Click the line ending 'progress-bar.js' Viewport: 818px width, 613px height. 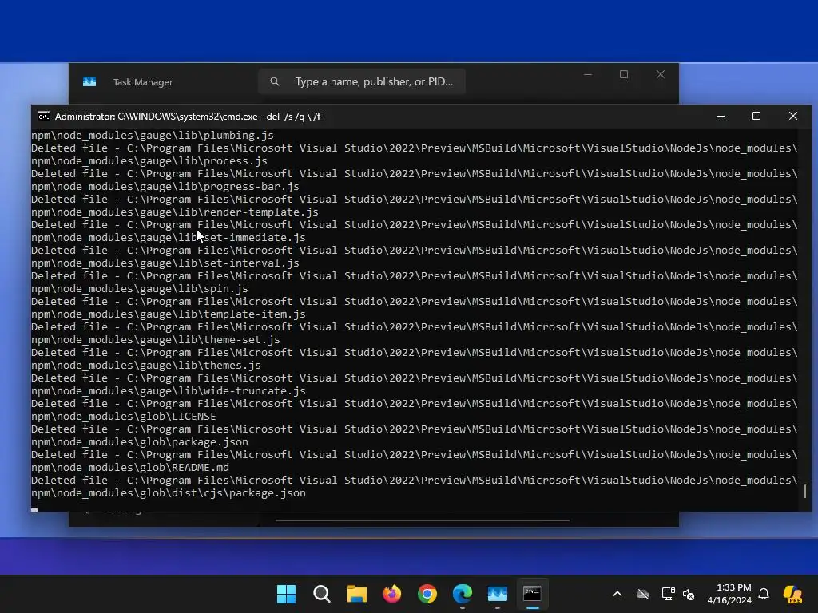(165, 187)
